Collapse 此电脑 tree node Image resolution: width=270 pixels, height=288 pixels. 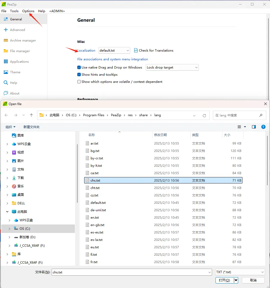7,211
